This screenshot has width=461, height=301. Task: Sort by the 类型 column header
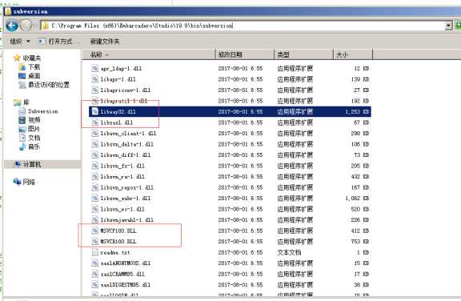click(303, 54)
